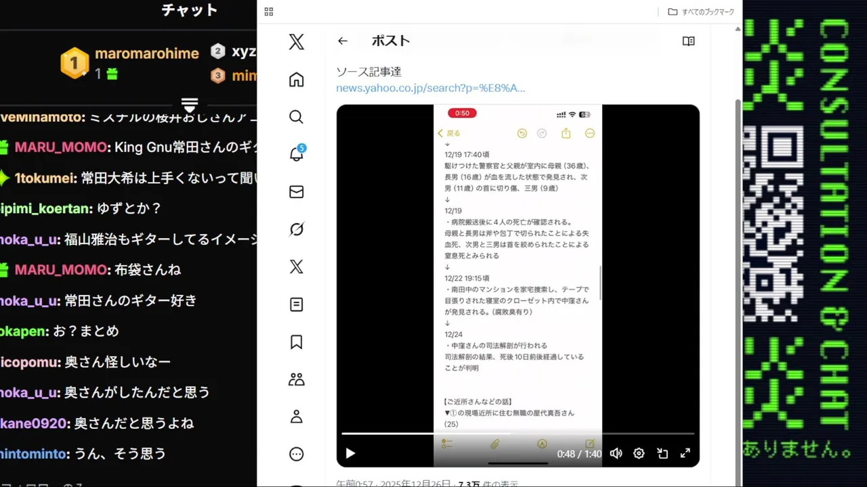
Task: Click chat message 常田さんのギター好き
Action: coord(131,300)
